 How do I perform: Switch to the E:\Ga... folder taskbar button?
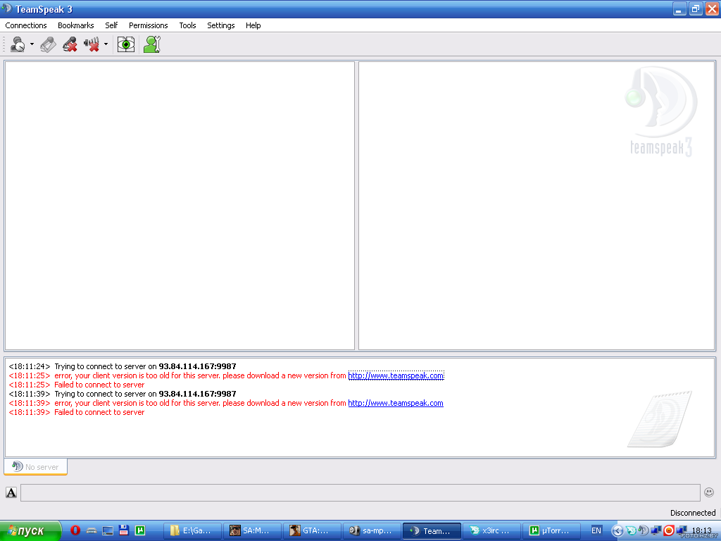pyautogui.click(x=194, y=531)
